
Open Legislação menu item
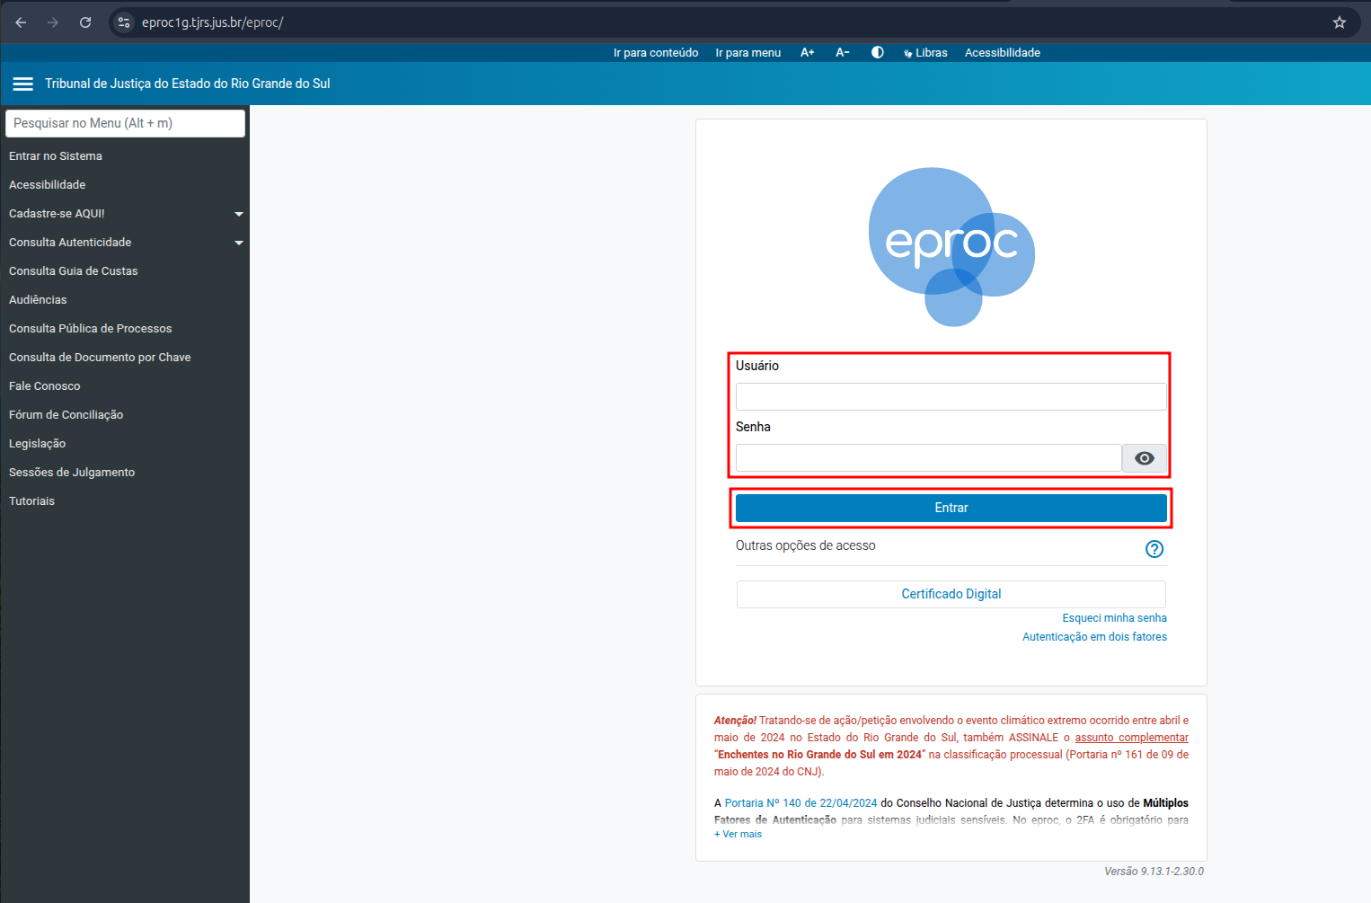click(38, 444)
